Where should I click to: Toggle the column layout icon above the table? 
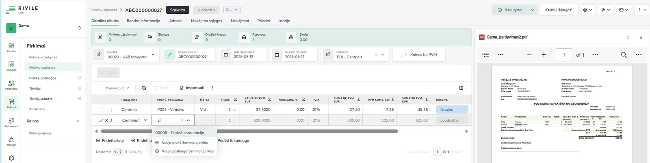(x=461, y=88)
